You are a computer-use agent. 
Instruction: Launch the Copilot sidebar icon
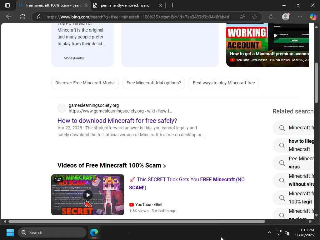coord(313,17)
